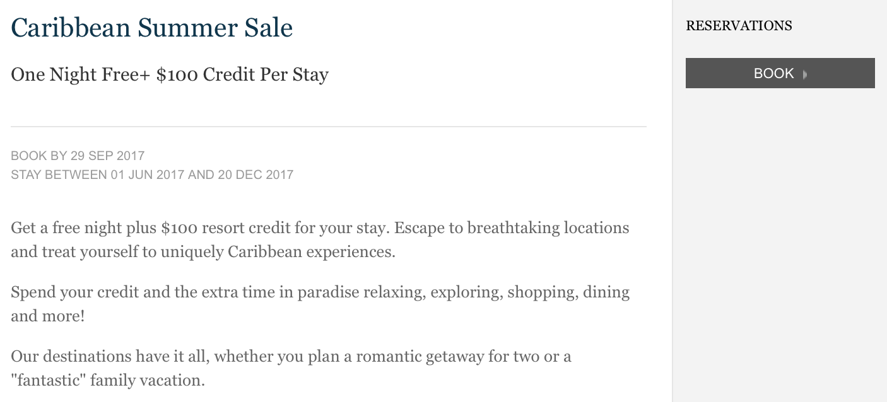Image resolution: width=887 pixels, height=402 pixels.
Task: Click the paragraph starting 'Spend your credit'
Action: click(x=320, y=304)
